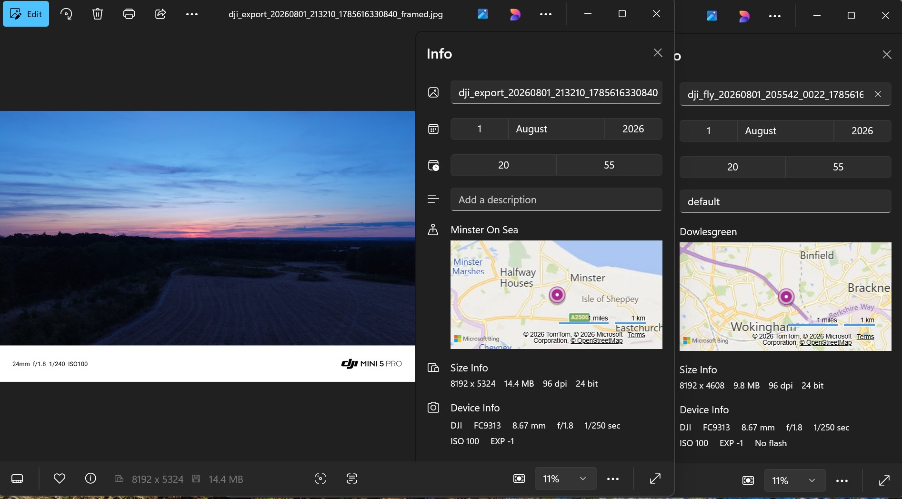Open the bottom ellipsis menu in back window
902x499 pixels.
point(842,480)
